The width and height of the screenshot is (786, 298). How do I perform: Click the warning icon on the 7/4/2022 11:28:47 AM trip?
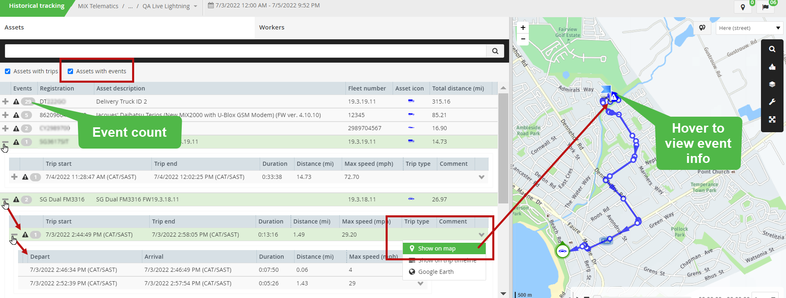click(x=25, y=177)
